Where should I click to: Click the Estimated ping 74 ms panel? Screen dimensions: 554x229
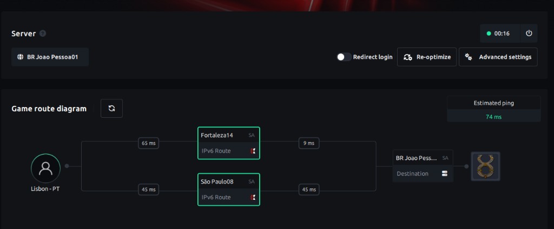click(x=493, y=109)
